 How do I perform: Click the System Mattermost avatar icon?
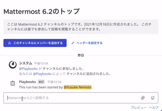(x=12, y=65)
